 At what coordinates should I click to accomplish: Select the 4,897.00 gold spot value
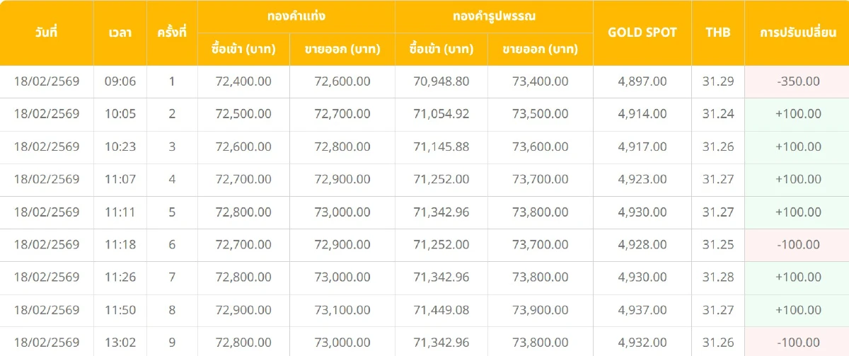(x=642, y=81)
